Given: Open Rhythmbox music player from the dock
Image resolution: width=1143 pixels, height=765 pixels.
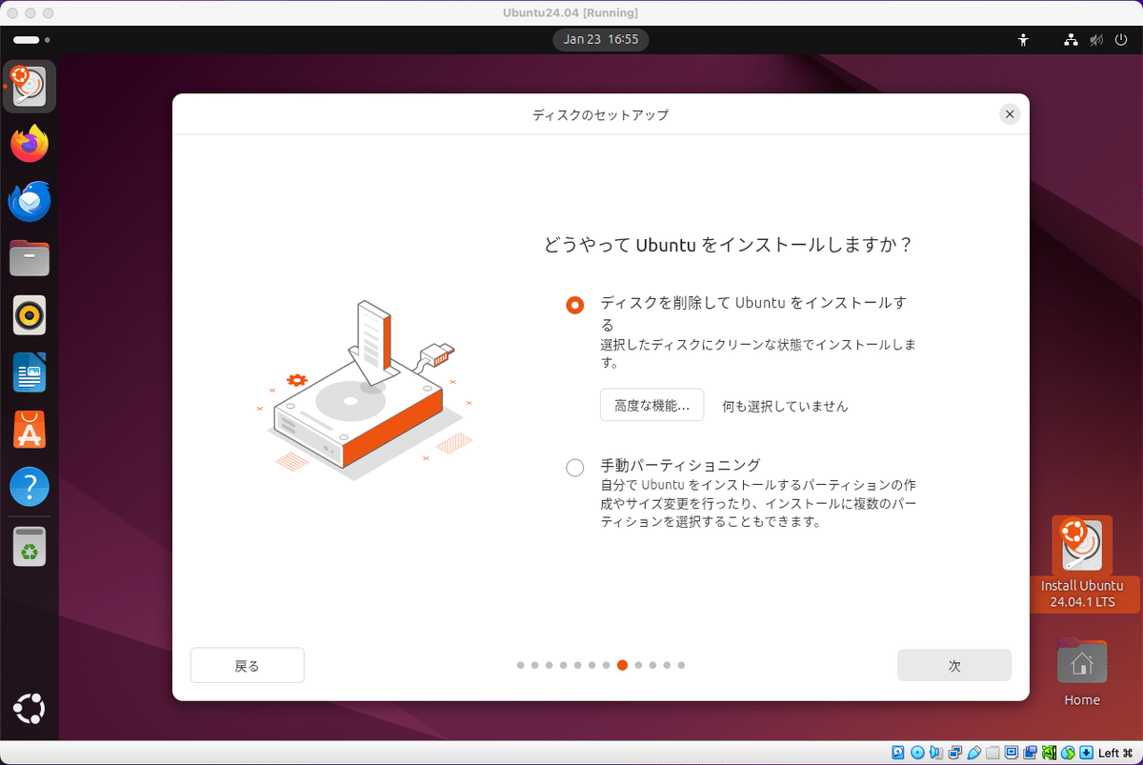Looking at the screenshot, I should pos(30,315).
